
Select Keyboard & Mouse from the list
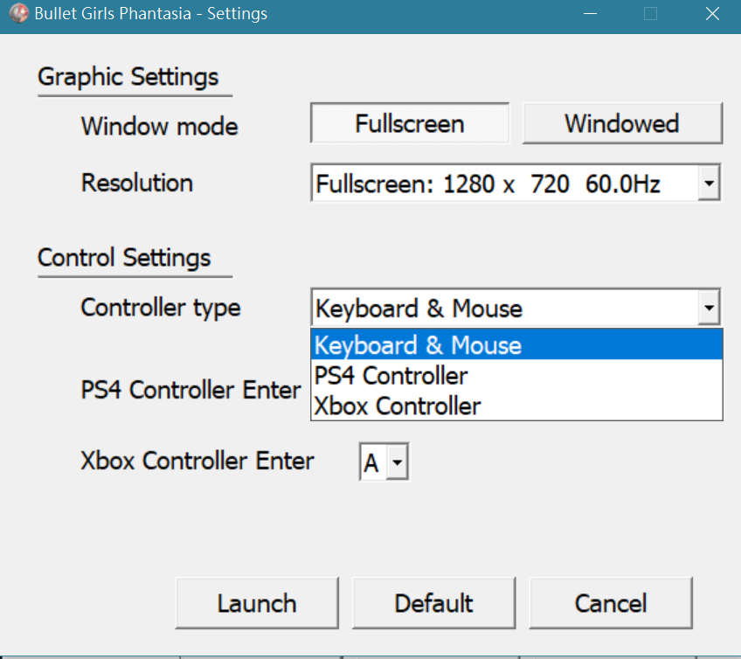pyautogui.click(x=516, y=345)
